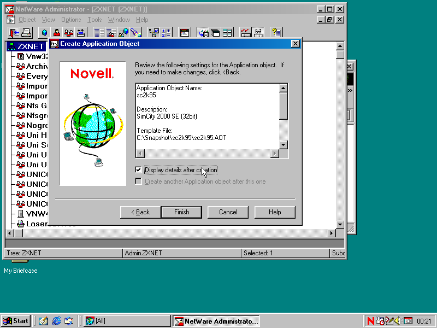Click the exit door toolbar icon

pyautogui.click(x=14, y=33)
